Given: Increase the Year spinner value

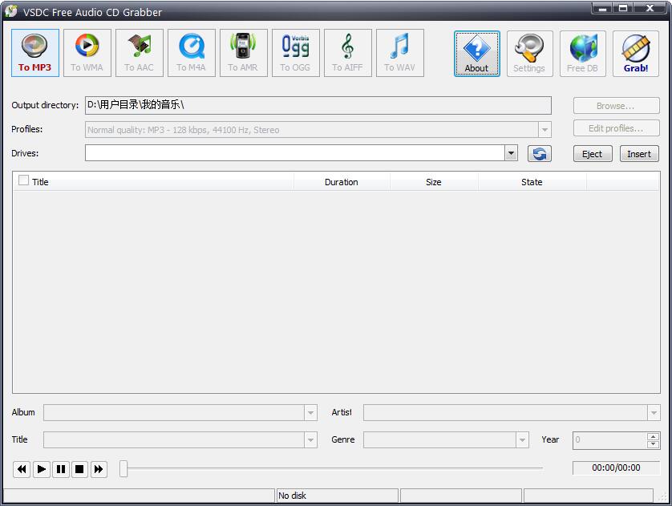Looking at the screenshot, I should 653,436.
